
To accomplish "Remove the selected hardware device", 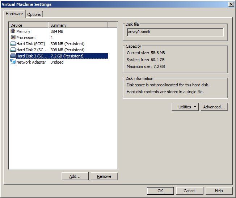I will coord(104,176).
